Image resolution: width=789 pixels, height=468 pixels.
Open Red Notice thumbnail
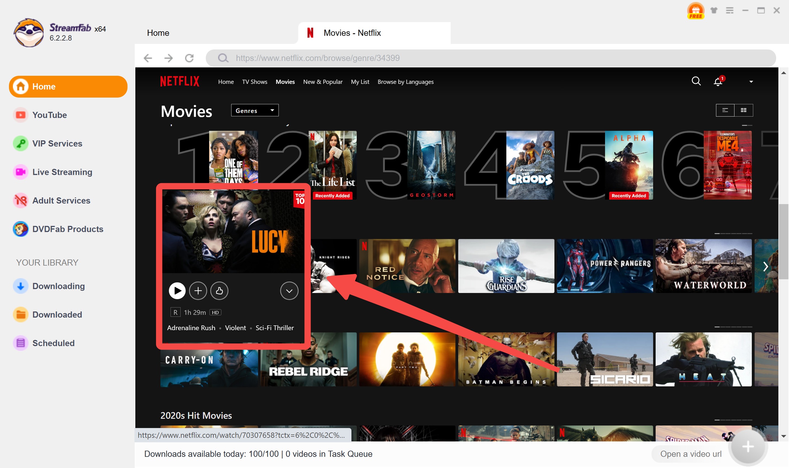point(407,266)
